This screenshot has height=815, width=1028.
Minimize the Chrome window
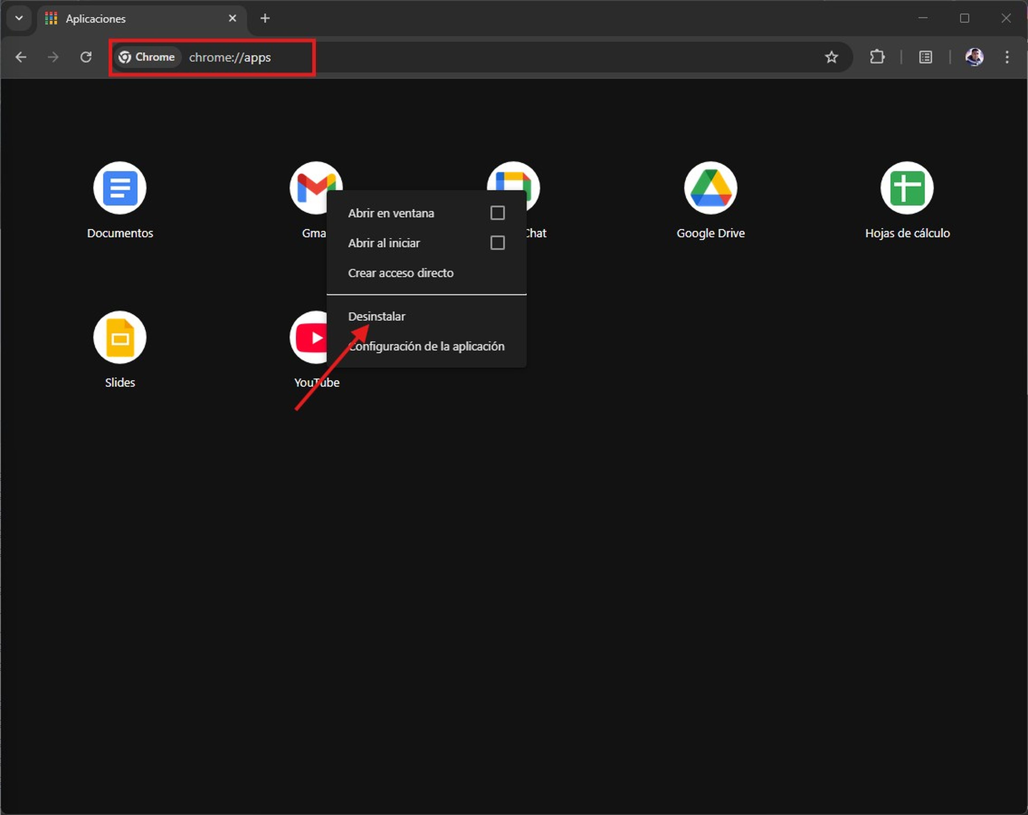923,18
